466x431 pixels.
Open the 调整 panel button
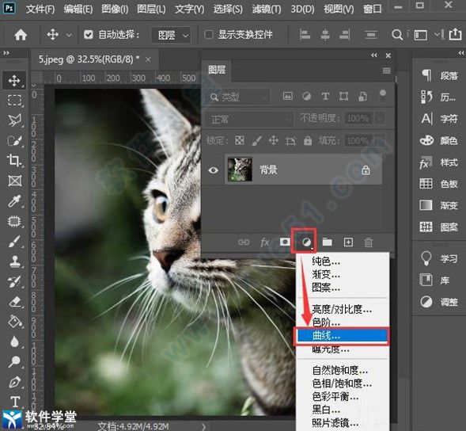point(438,302)
